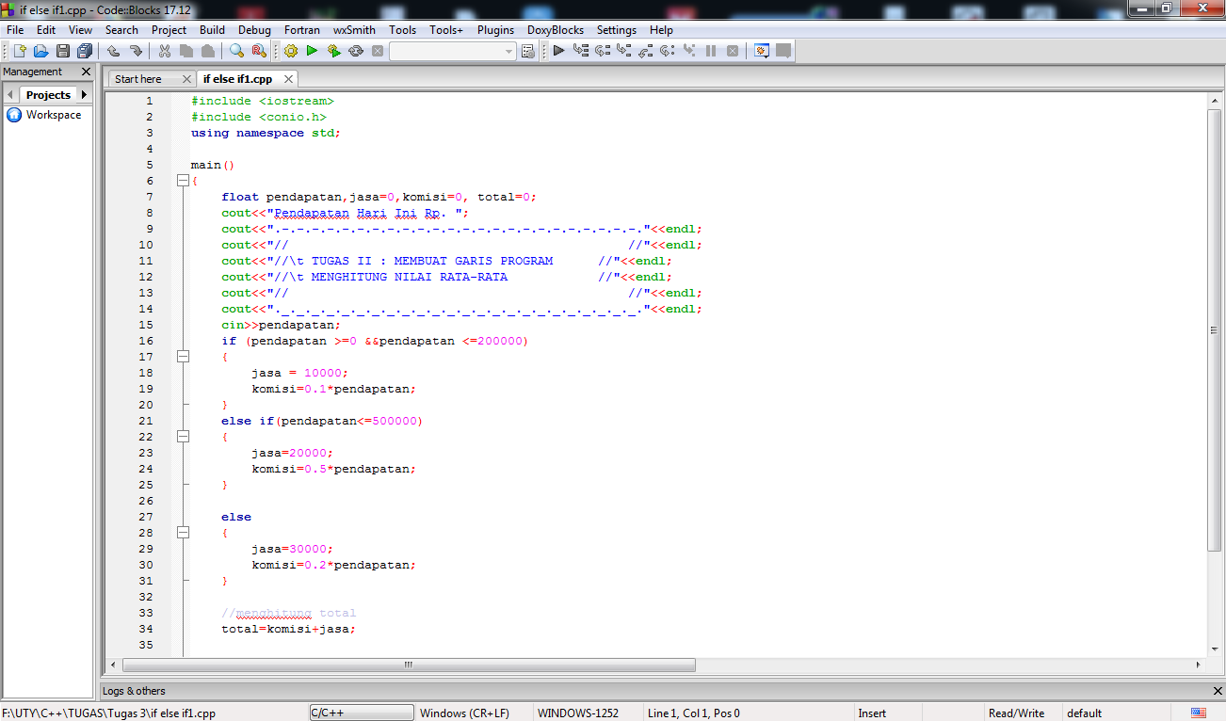Image resolution: width=1226 pixels, height=721 pixels.
Task: Click the C/C++ language button in status bar
Action: click(362, 713)
